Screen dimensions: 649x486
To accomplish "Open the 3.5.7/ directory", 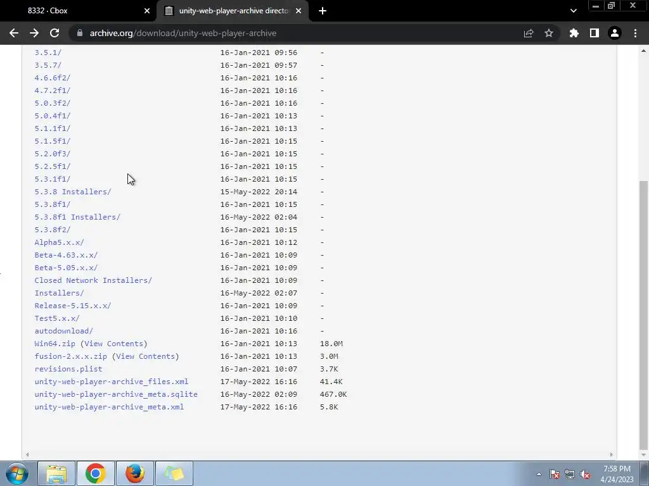I will 48,65.
